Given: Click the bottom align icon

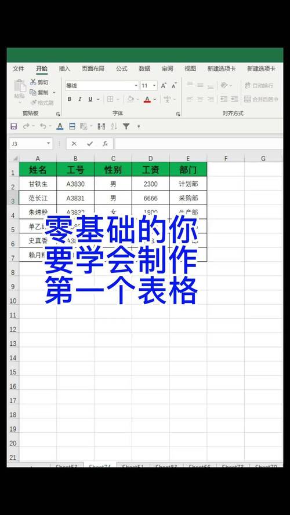Looking at the screenshot, I should click(211, 86).
